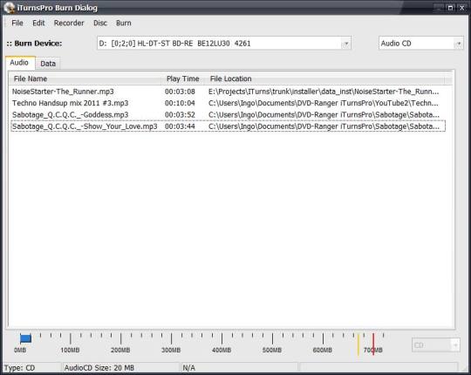Image resolution: width=471 pixels, height=375 pixels.
Task: Select NoiseStarter-The_Runner.mp3 track
Action: coord(63,92)
